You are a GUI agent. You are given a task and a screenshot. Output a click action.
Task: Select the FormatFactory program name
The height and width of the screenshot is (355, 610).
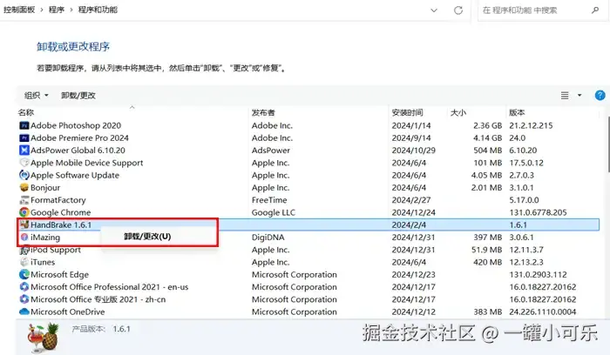(58, 200)
